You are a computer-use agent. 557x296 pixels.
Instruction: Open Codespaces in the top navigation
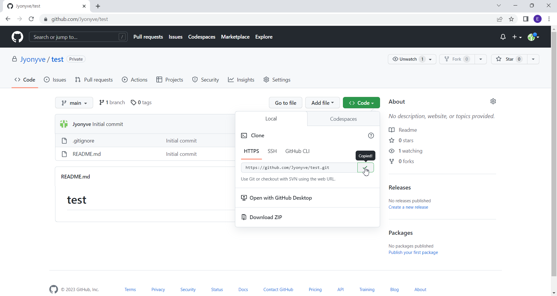tap(202, 37)
